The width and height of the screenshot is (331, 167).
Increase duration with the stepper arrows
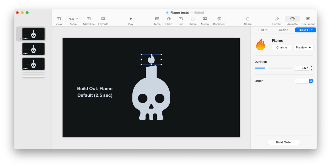point(312,67)
